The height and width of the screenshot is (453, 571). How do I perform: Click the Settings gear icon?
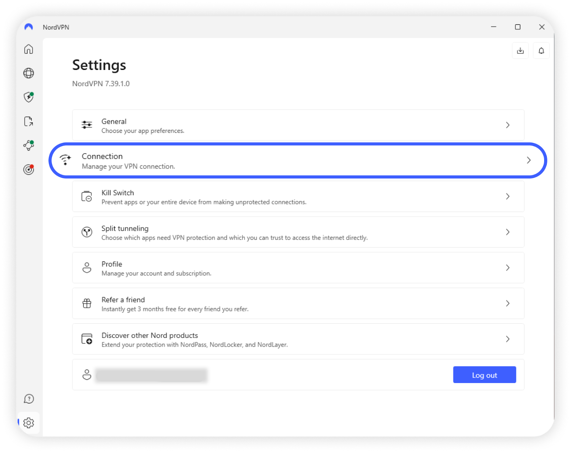29,423
